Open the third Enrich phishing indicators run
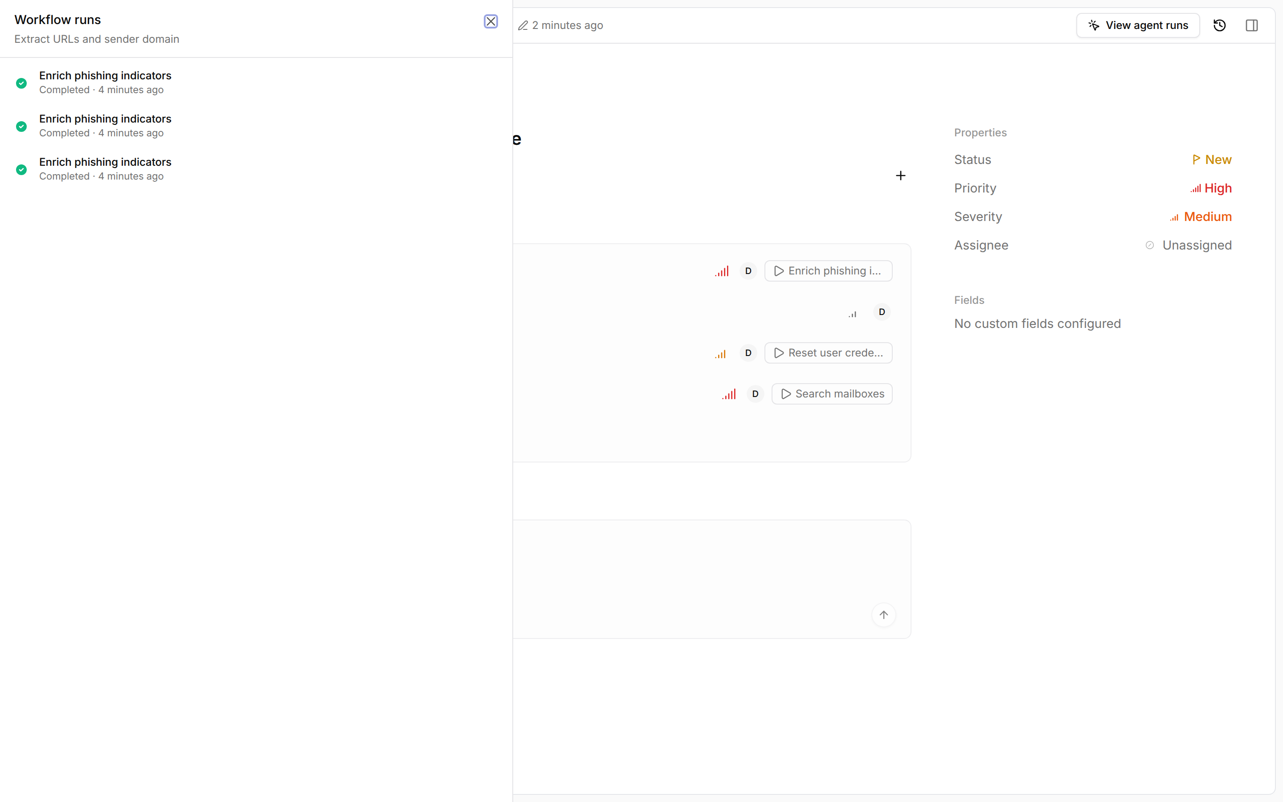 [x=256, y=169]
